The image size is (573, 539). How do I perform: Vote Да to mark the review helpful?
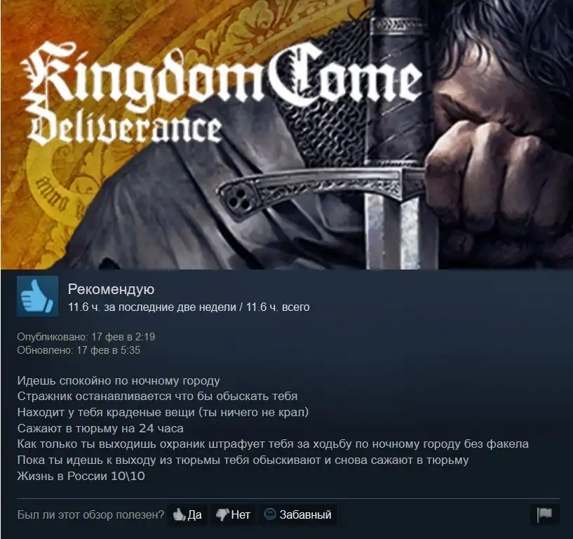tap(187, 515)
